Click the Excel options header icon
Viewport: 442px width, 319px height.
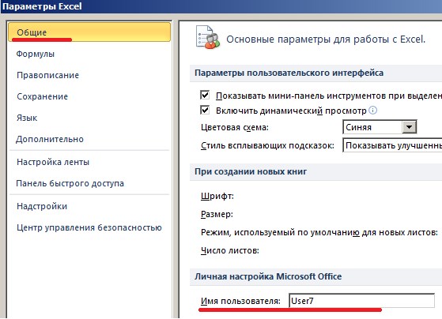pos(208,37)
